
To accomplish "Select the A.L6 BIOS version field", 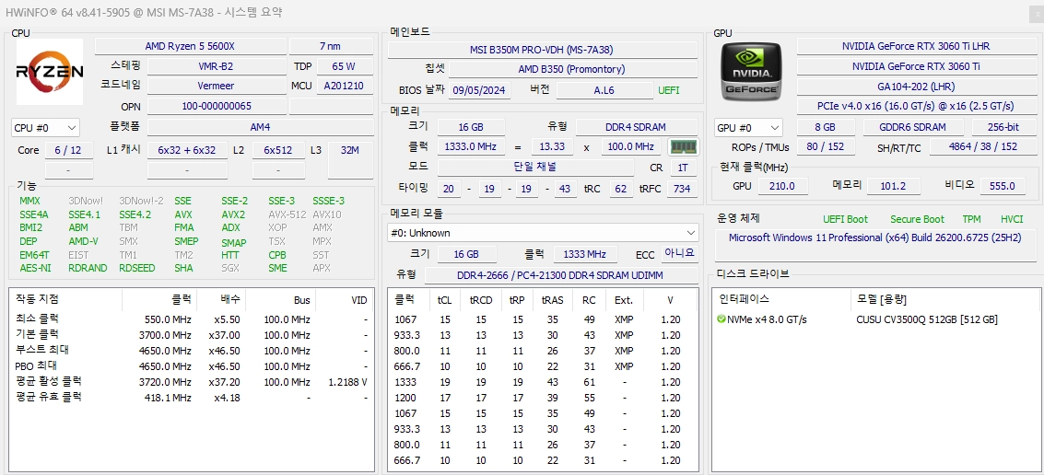I will coord(604,90).
